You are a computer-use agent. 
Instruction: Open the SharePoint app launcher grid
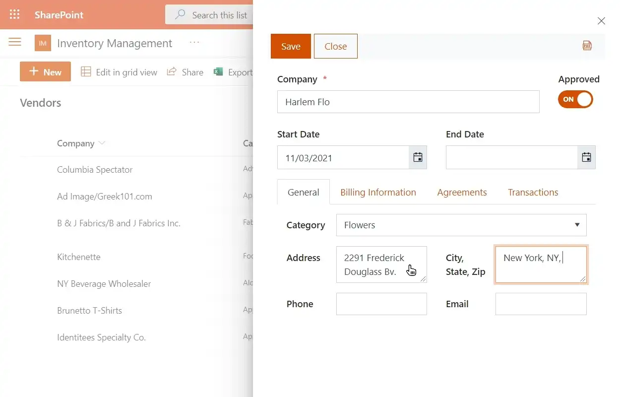tap(15, 14)
